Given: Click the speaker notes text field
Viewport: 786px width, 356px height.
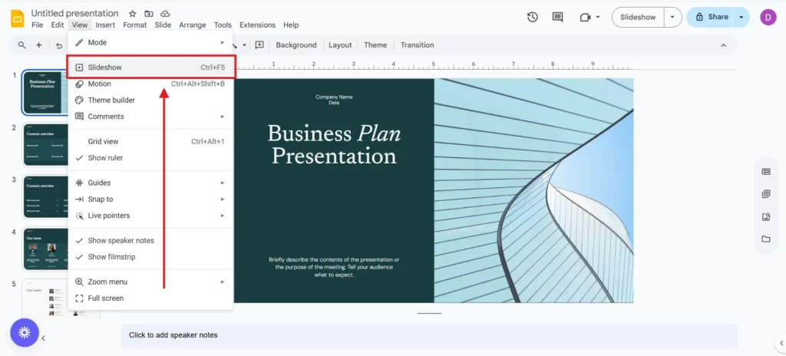Looking at the screenshot, I should (428, 335).
